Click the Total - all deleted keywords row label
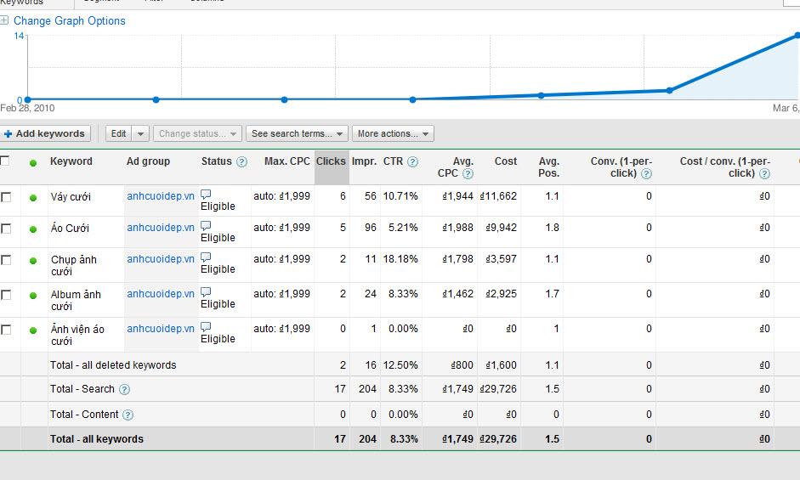 113,365
